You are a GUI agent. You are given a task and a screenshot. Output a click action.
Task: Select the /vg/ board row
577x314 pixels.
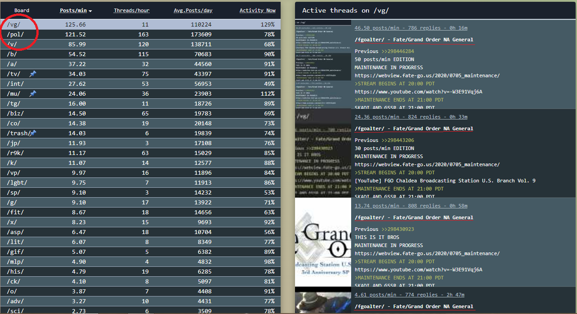(141, 24)
